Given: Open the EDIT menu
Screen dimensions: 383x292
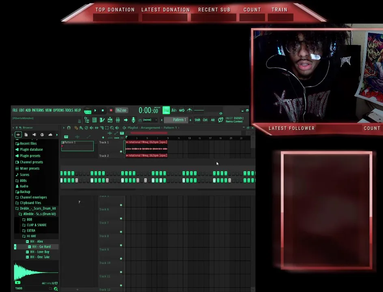Looking at the screenshot, I should 22,110.
